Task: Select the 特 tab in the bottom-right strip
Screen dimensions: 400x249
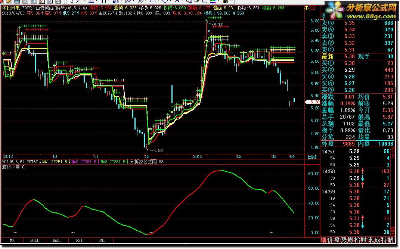Action: pyautogui.click(x=384, y=240)
